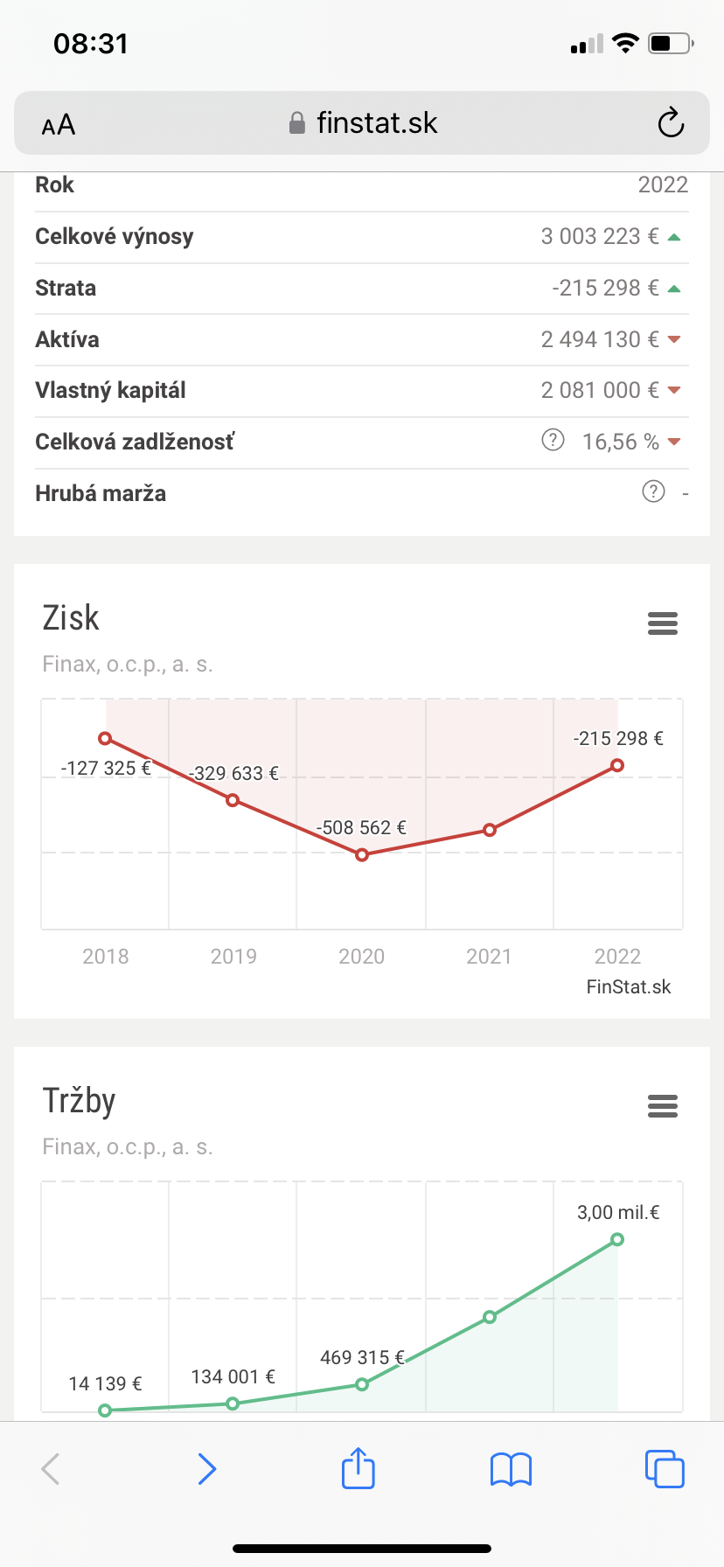Select the 2020 point on Zisk chart
This screenshot has width=724, height=1567.
point(362,855)
